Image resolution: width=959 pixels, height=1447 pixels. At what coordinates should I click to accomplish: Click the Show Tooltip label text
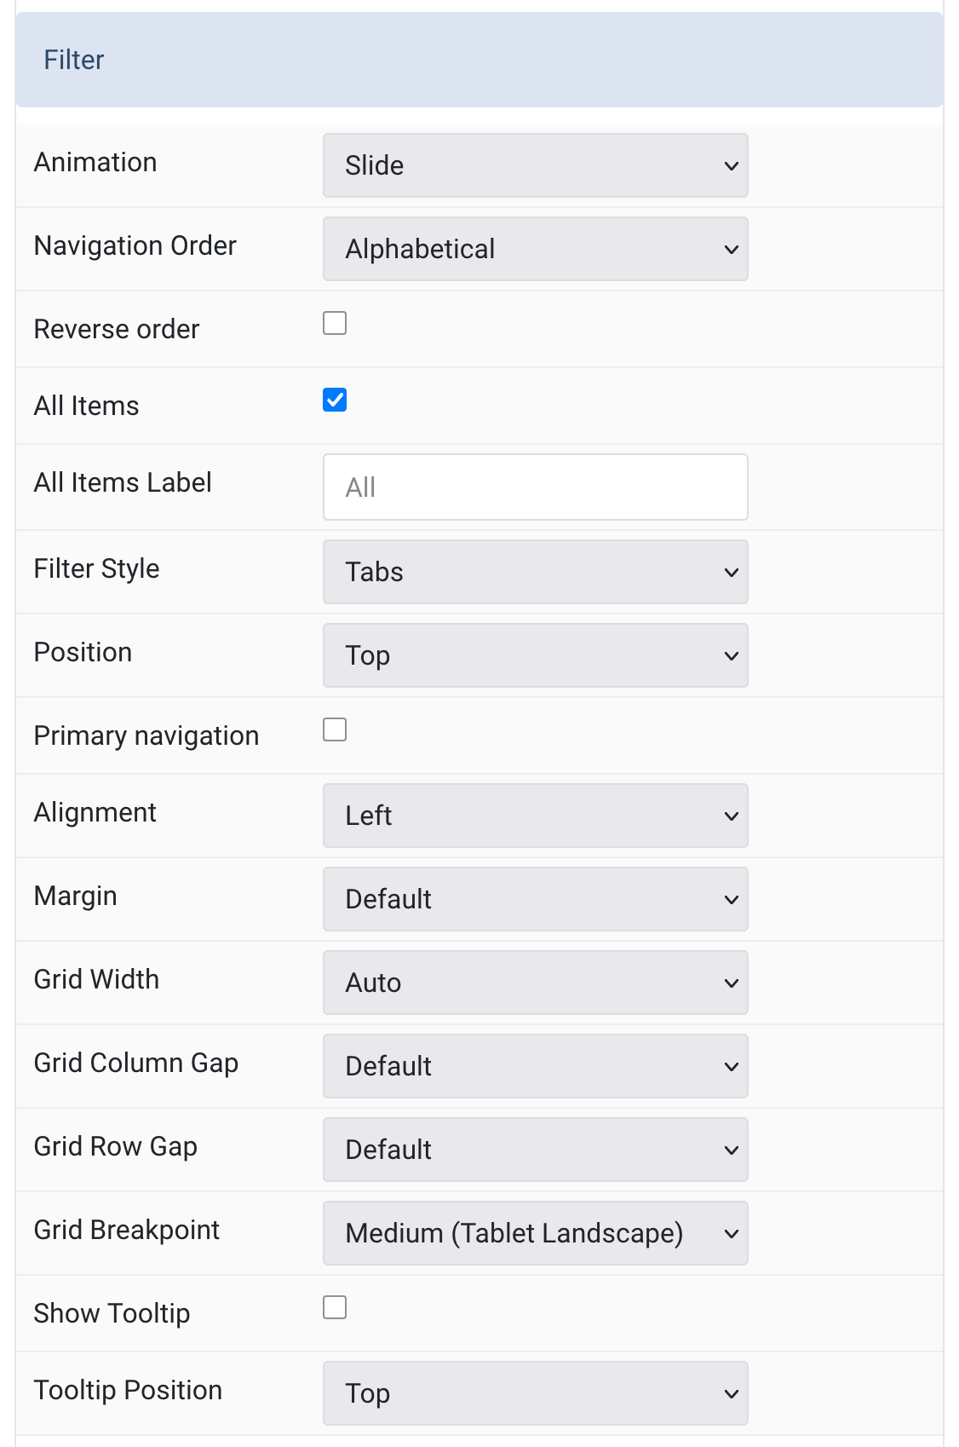[112, 1313]
